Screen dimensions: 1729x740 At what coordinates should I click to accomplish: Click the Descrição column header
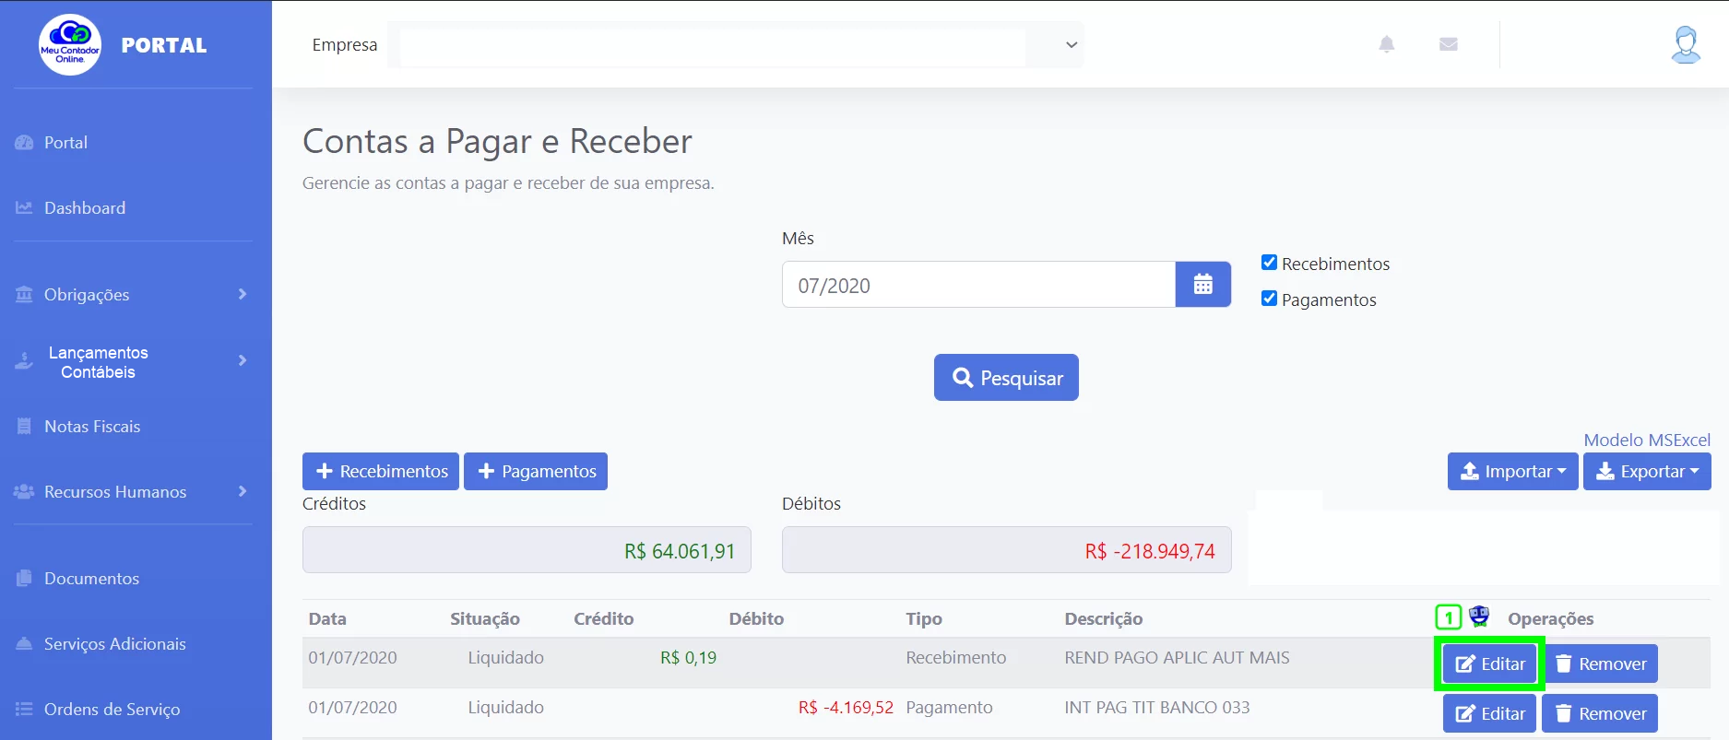pyautogui.click(x=1103, y=618)
